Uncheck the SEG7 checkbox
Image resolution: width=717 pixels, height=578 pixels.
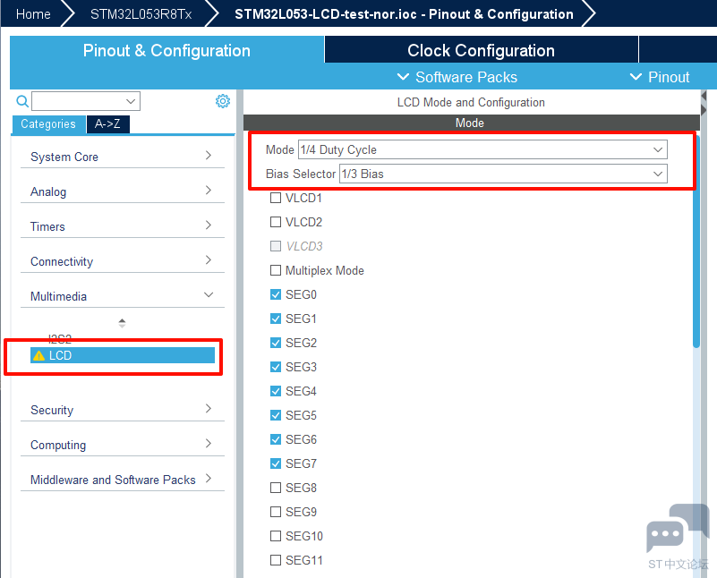[276, 463]
